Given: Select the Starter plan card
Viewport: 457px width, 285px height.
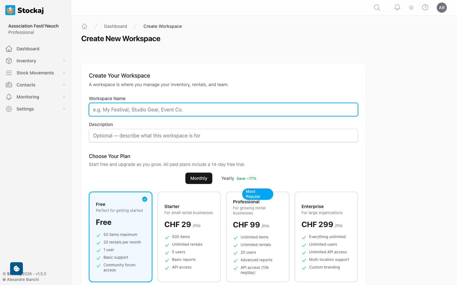Looking at the screenshot, I should (x=189, y=237).
